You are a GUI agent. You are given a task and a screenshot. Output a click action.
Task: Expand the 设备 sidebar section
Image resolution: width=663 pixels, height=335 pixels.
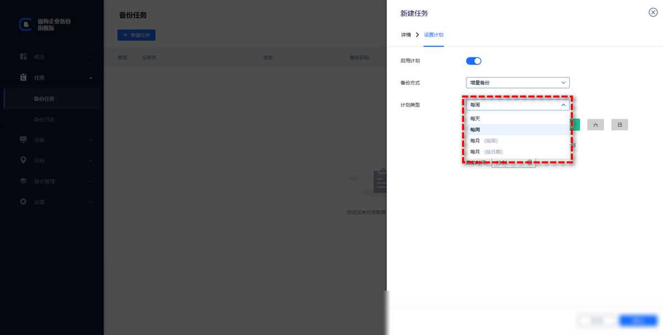click(91, 140)
